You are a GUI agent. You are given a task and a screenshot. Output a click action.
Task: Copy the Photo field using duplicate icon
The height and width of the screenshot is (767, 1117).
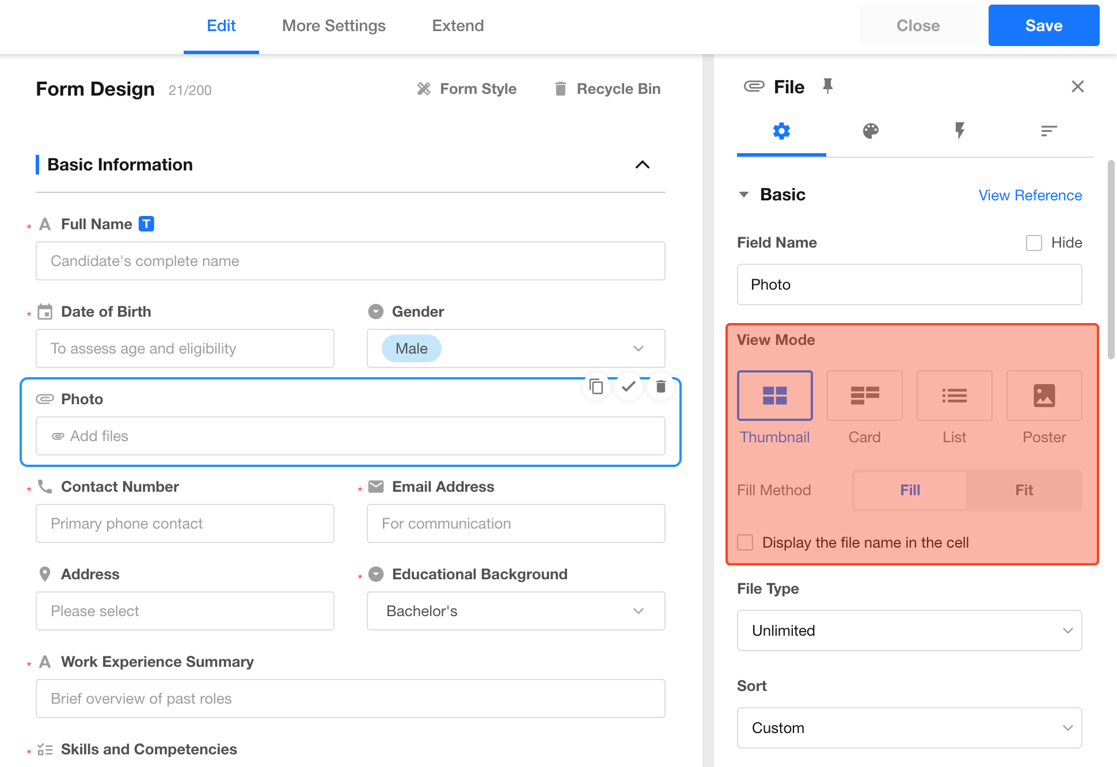click(597, 386)
